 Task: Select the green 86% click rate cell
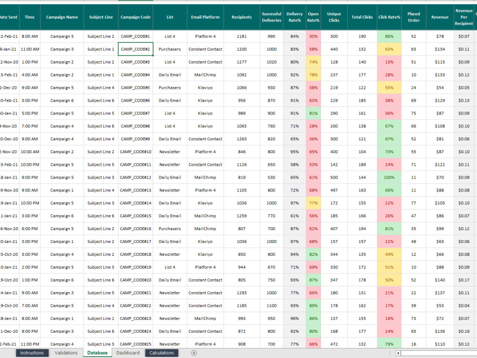click(x=389, y=36)
